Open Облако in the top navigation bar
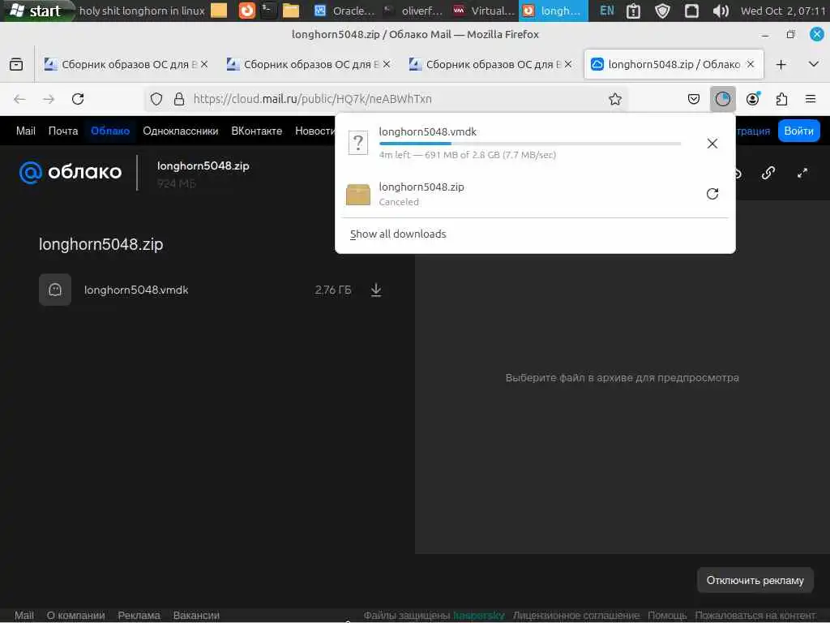Viewport: 830px width, 623px height. [110, 131]
